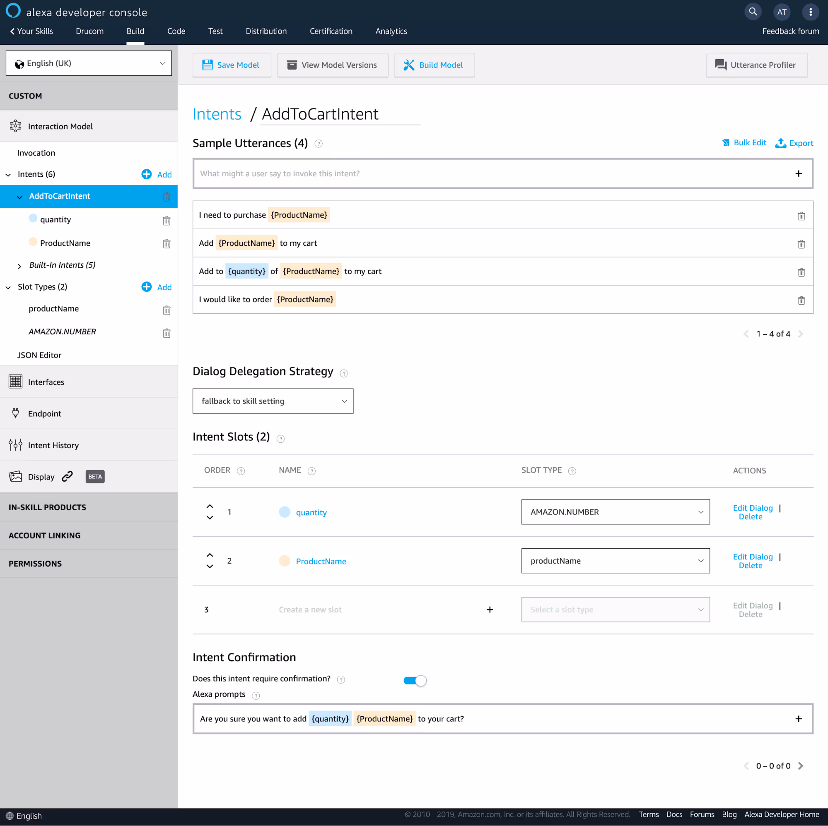
Task: Switch to the Analytics tab
Action: 391,31
